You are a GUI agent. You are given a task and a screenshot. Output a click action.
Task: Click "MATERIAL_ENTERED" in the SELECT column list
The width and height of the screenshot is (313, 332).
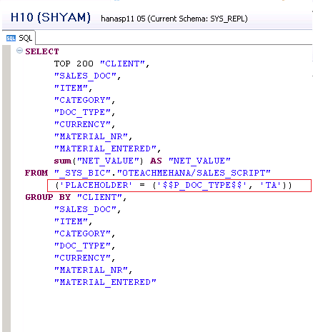pyautogui.click(x=105, y=149)
